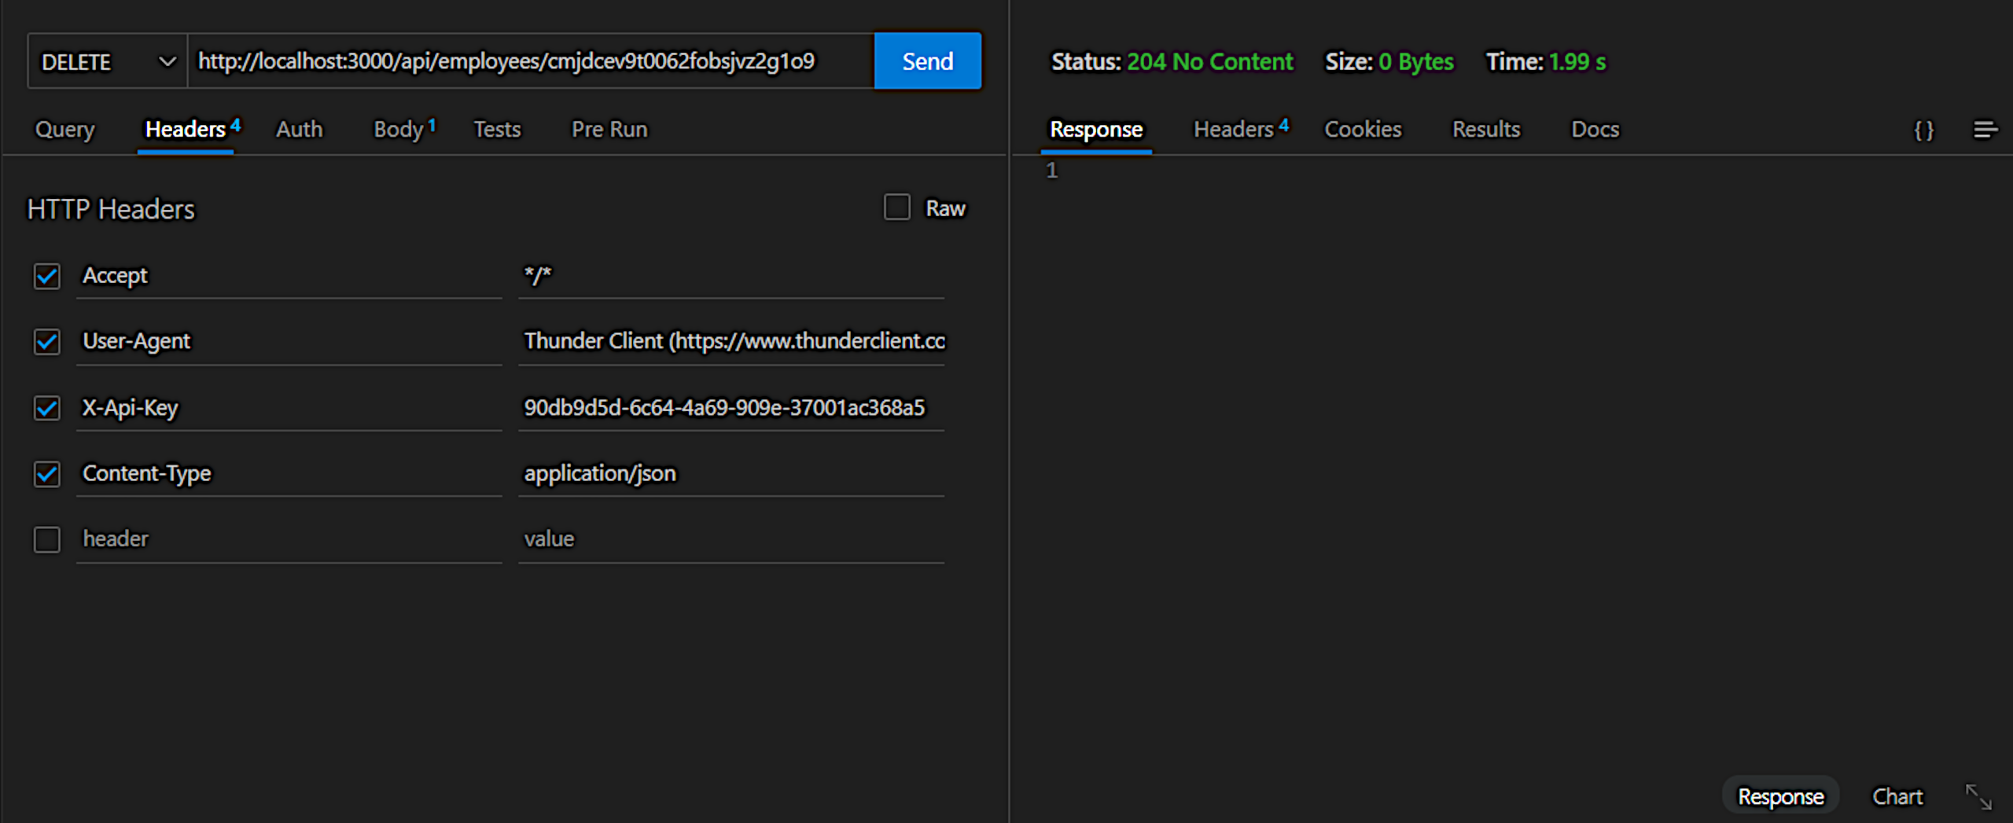Open the Docs tab
Viewport: 2013px width, 823px height.
(1595, 129)
